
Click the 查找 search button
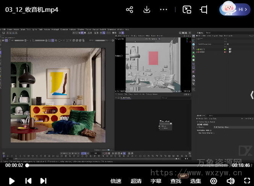tap(176, 181)
